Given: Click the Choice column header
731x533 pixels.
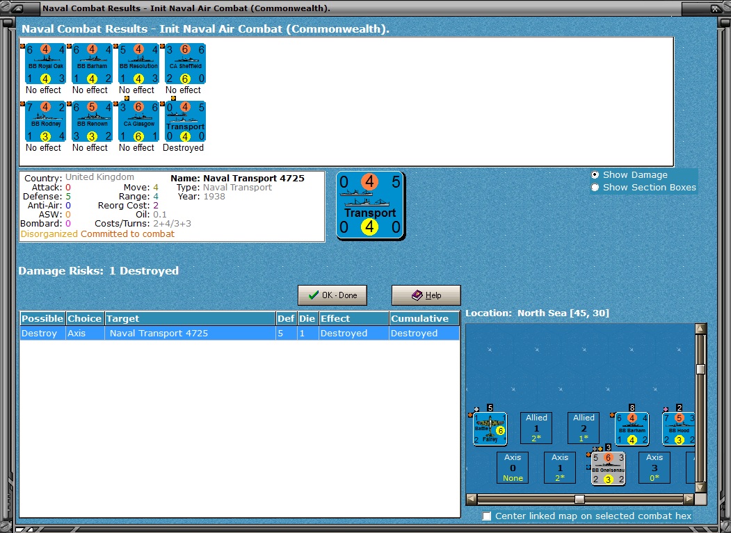Looking at the screenshot, I should tap(85, 319).
